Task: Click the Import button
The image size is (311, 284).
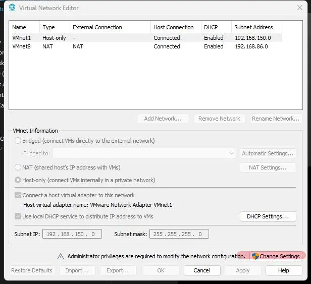Action: (77, 270)
